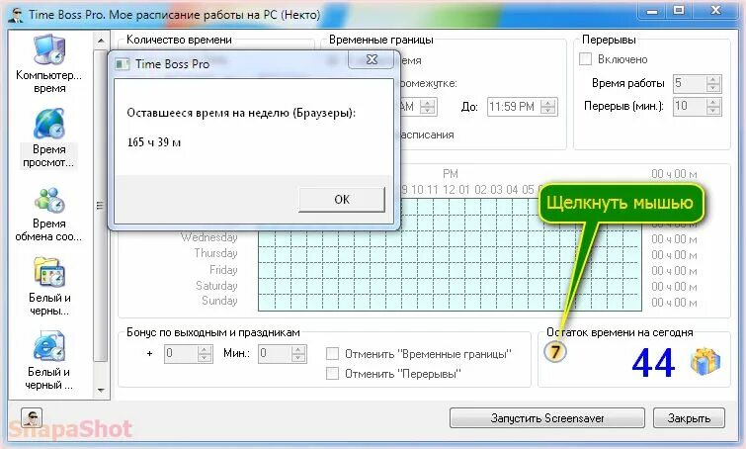Open Белый и черный ... Explorer icon
The width and height of the screenshot is (746, 449).
[x=49, y=346]
